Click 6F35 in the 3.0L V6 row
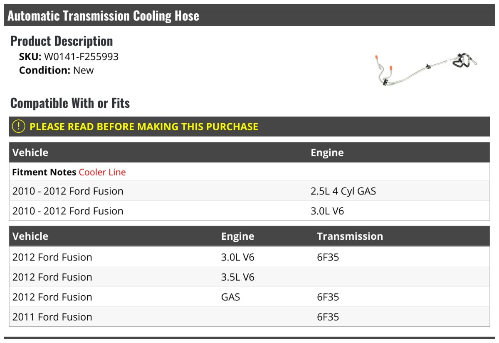499x343 pixels. point(328,257)
